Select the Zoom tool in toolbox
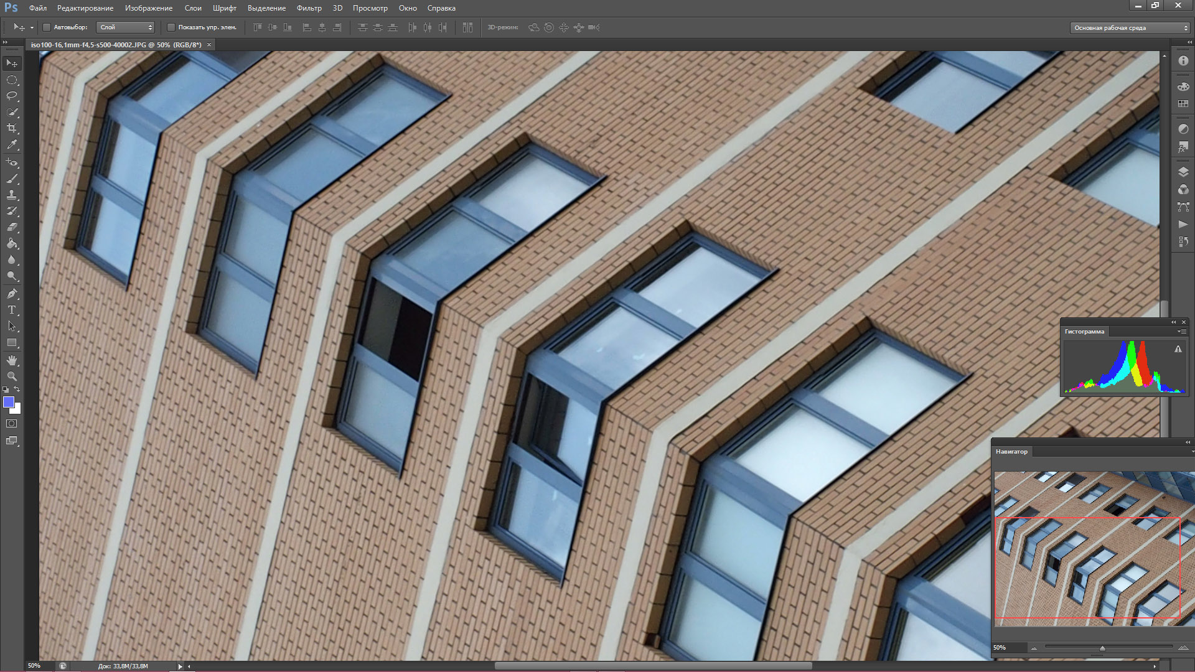1195x672 pixels. click(12, 376)
